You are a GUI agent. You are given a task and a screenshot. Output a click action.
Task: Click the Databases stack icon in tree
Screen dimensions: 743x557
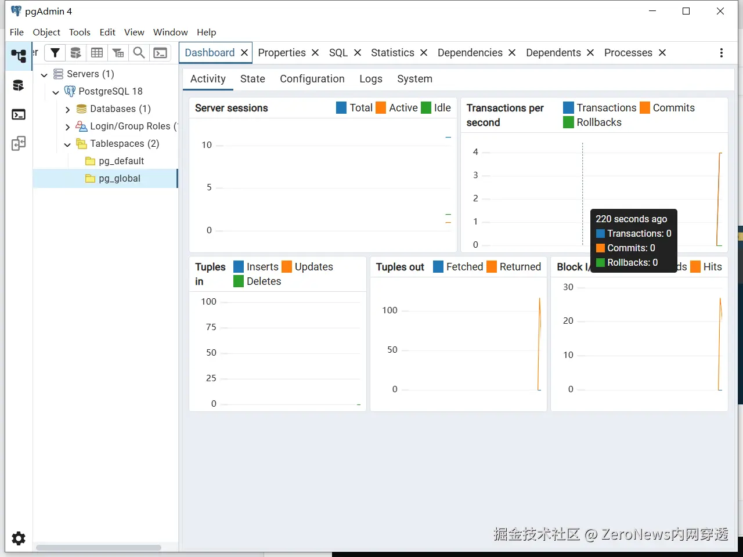[81, 108]
